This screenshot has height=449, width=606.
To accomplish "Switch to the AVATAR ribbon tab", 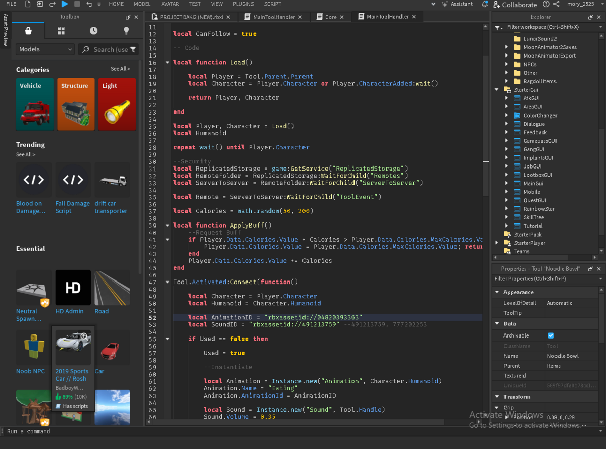I will coord(170,4).
